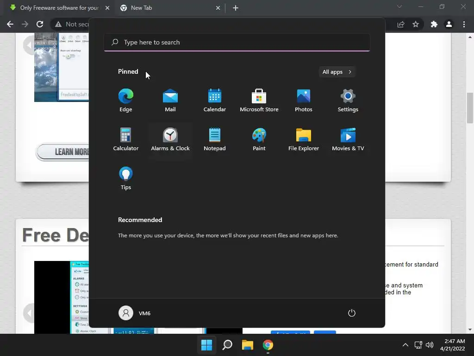Open File Explorer in Start menu
474x356 pixels.
(304, 140)
